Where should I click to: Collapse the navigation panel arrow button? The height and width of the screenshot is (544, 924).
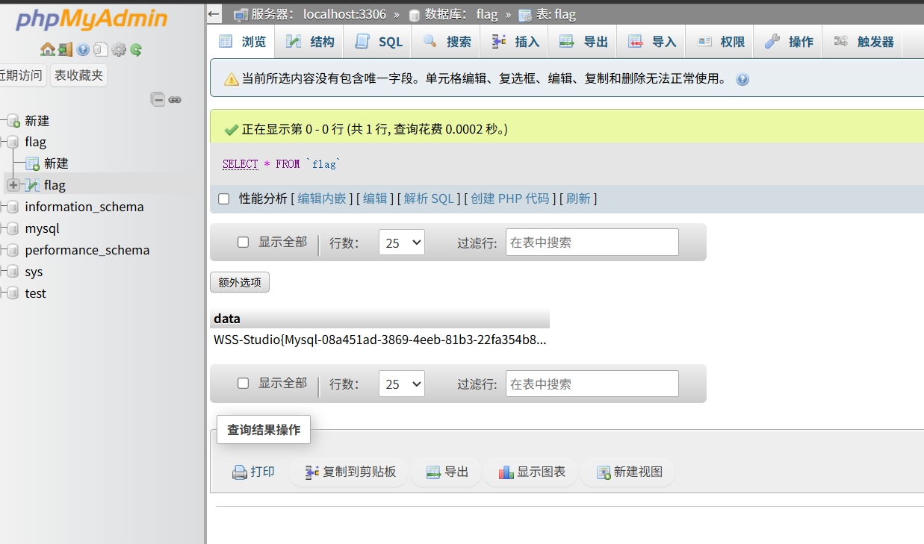(x=214, y=13)
